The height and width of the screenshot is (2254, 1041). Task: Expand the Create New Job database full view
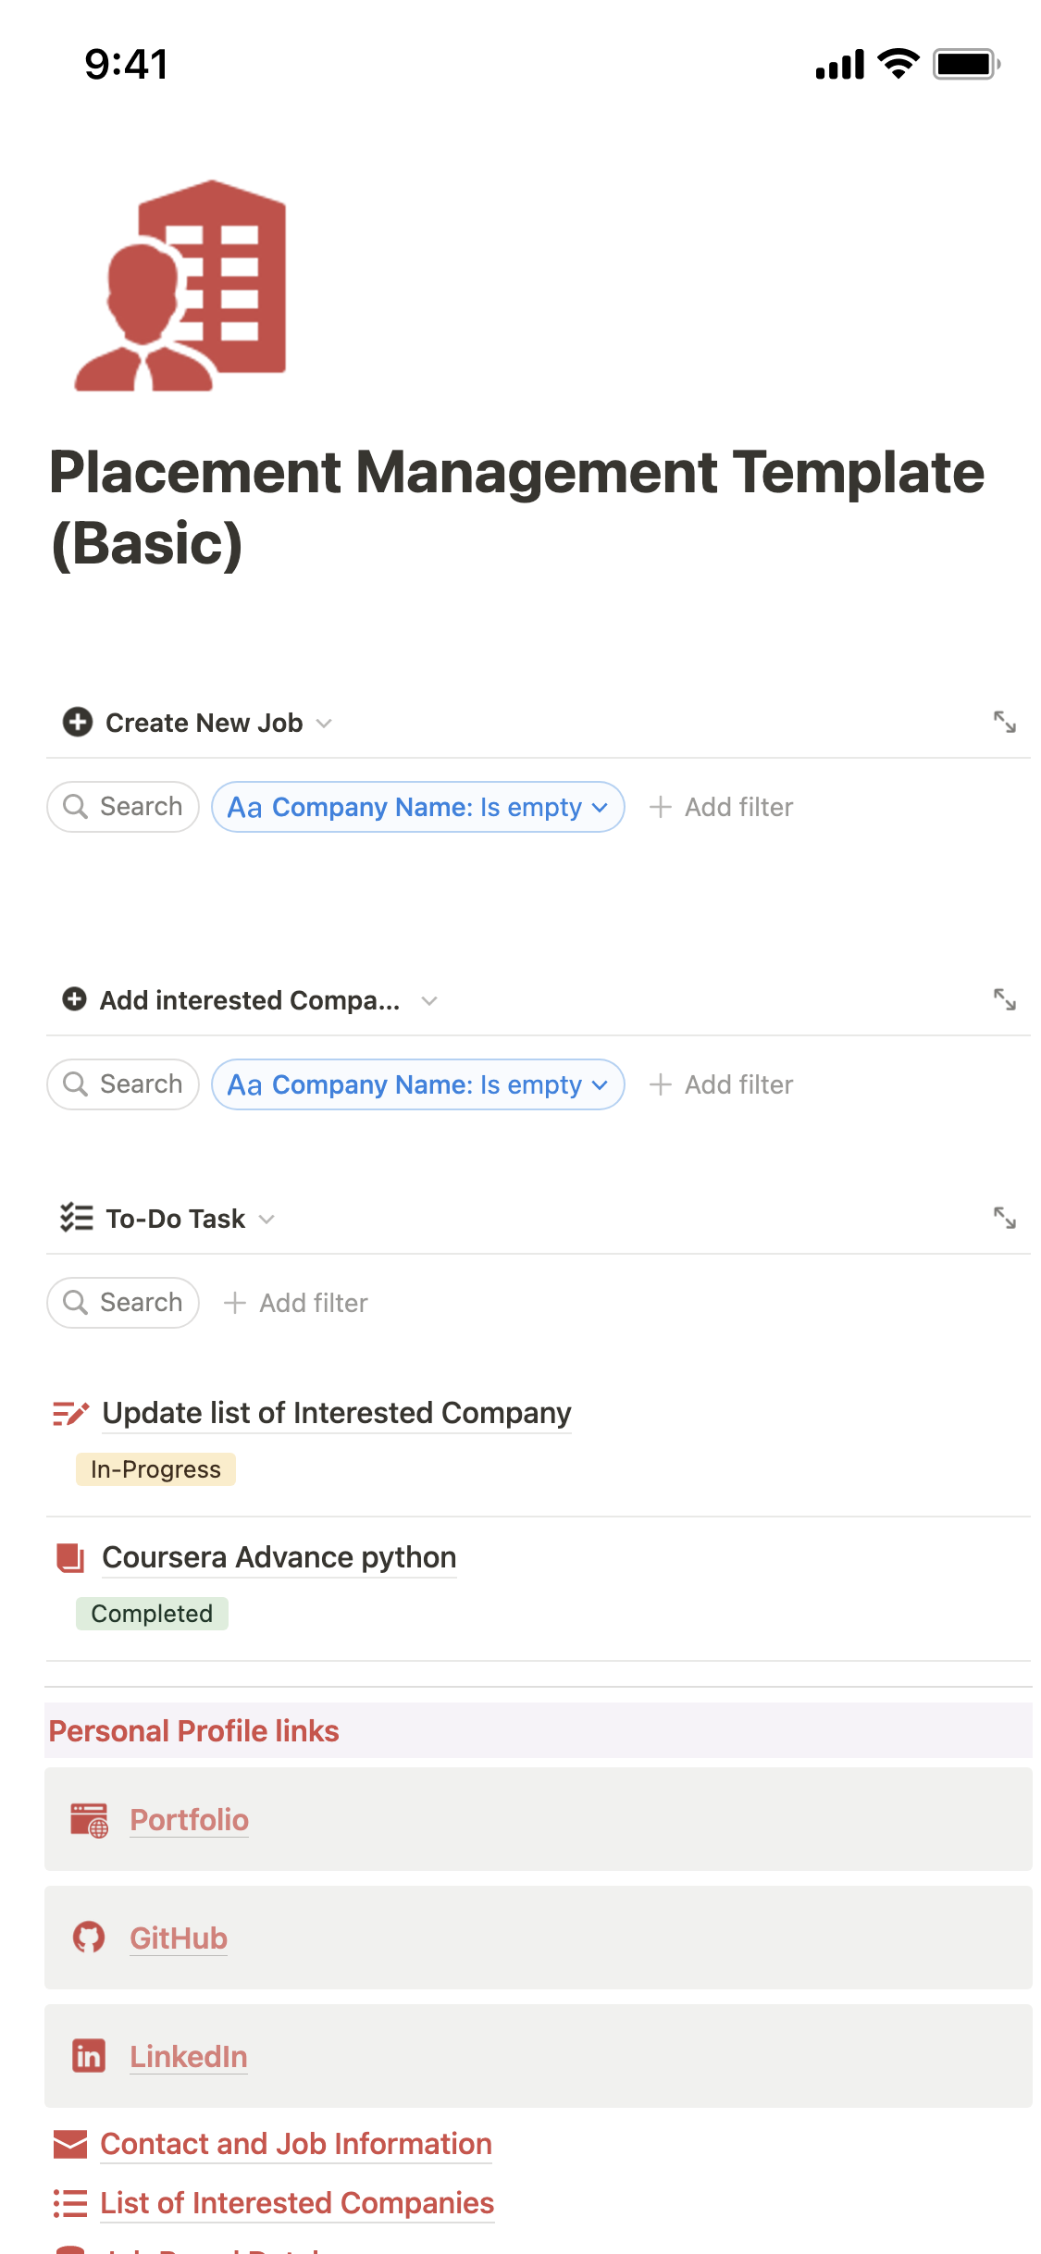[x=1004, y=722]
